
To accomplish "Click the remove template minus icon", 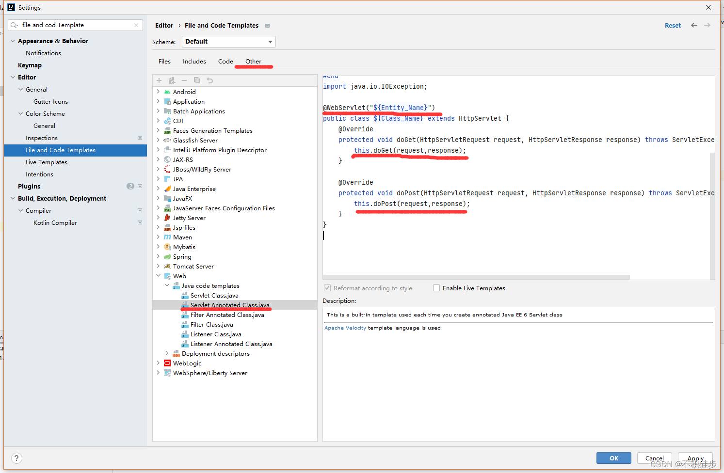I will [184, 80].
